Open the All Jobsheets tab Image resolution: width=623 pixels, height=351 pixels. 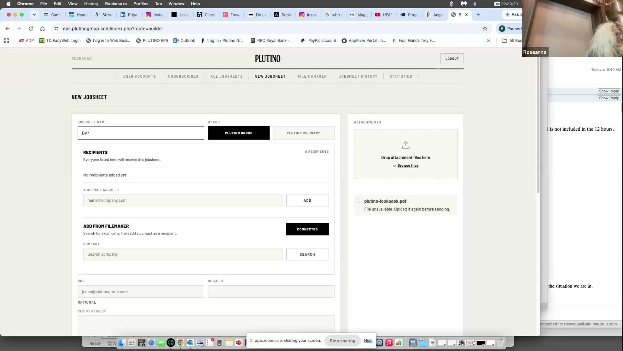click(x=226, y=76)
